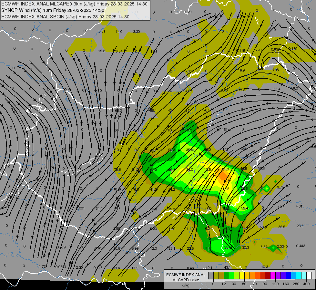Click the lime yellow-green legend swatch
Screen dimensions: 316x290
(x=237, y=275)
